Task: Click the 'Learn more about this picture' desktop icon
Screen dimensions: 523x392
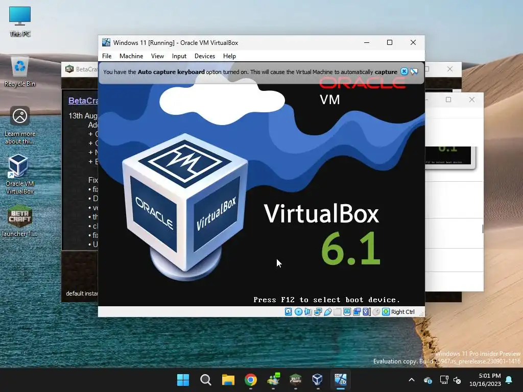Action: tap(20, 126)
